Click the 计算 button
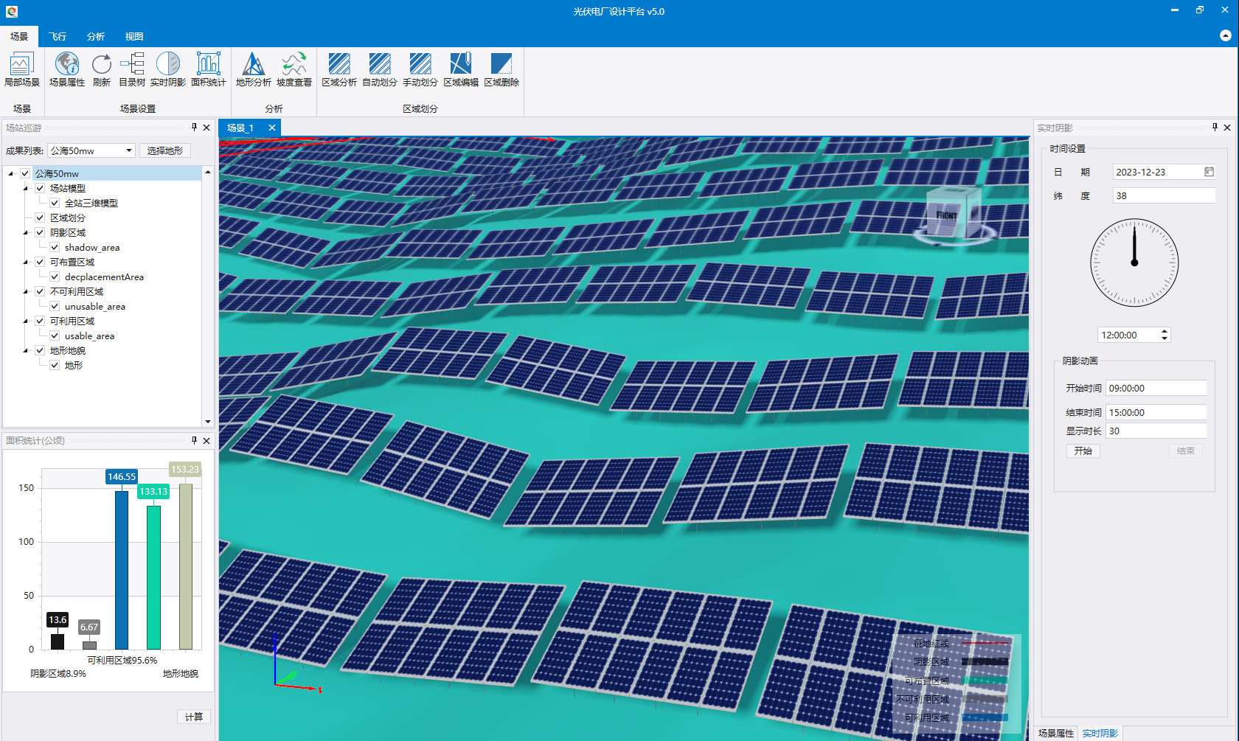1239x741 pixels. [194, 717]
